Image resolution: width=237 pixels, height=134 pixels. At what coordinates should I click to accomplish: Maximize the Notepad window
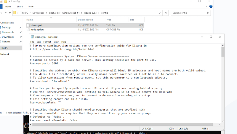(x=211, y=37)
